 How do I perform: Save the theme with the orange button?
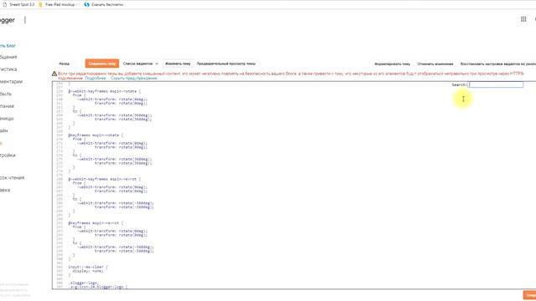coord(102,64)
